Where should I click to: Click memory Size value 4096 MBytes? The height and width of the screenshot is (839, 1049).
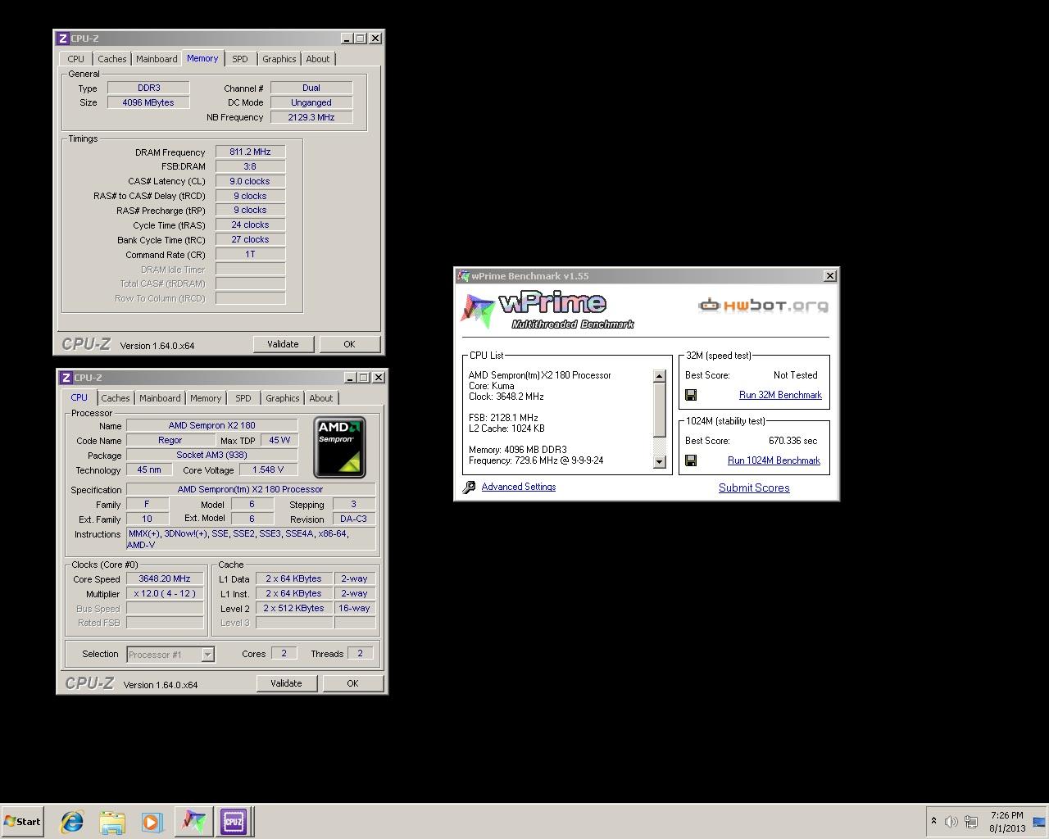pyautogui.click(x=148, y=102)
